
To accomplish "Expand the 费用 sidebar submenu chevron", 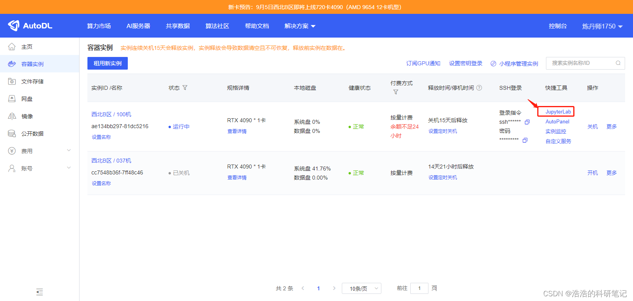I will click(69, 151).
